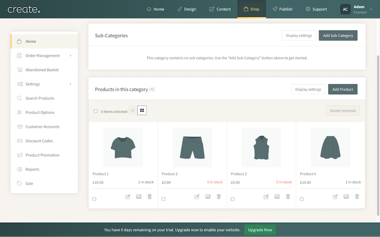Screen dimensions: 380x237
Task: Open Reports in sidebar
Action: (44, 169)
